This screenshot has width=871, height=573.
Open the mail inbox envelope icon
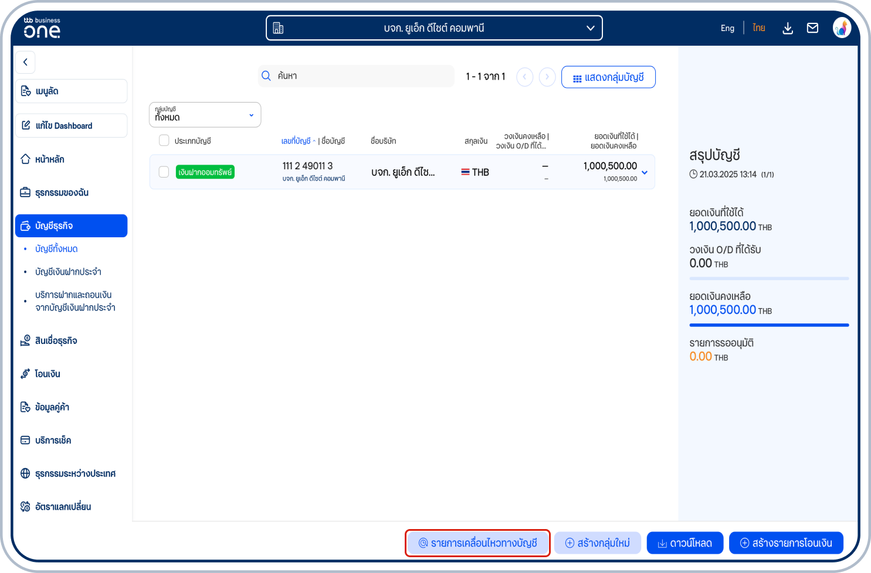click(812, 28)
